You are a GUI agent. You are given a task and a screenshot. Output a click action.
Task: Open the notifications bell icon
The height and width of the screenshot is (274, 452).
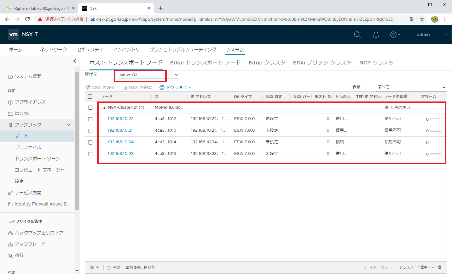click(376, 35)
